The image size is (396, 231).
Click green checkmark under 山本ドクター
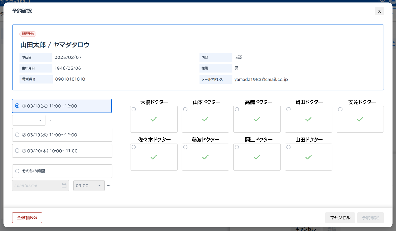click(205, 119)
